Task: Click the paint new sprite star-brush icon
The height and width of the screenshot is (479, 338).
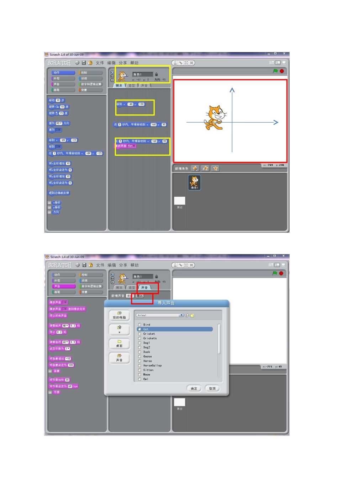Action: coord(195,168)
